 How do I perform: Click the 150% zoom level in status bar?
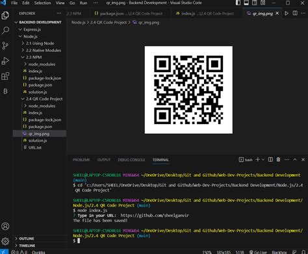coord(207,252)
